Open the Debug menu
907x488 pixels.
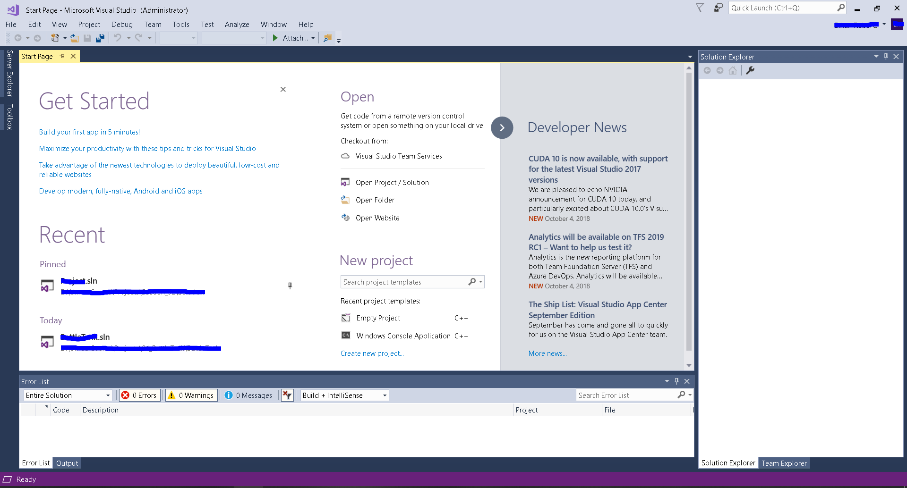pyautogui.click(x=122, y=25)
